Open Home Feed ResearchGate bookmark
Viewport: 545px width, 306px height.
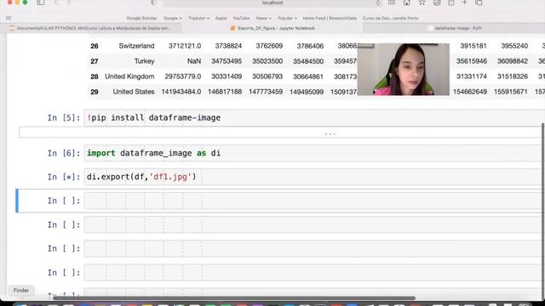pos(330,18)
